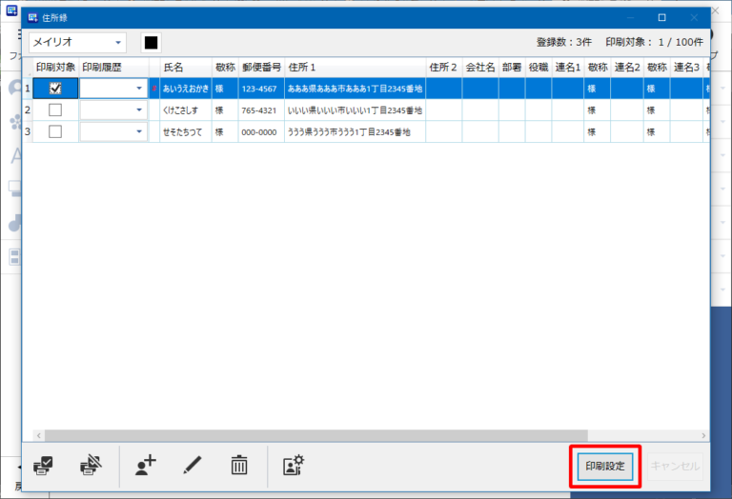
Task: Click the 印刷設定 button
Action: tap(605, 467)
